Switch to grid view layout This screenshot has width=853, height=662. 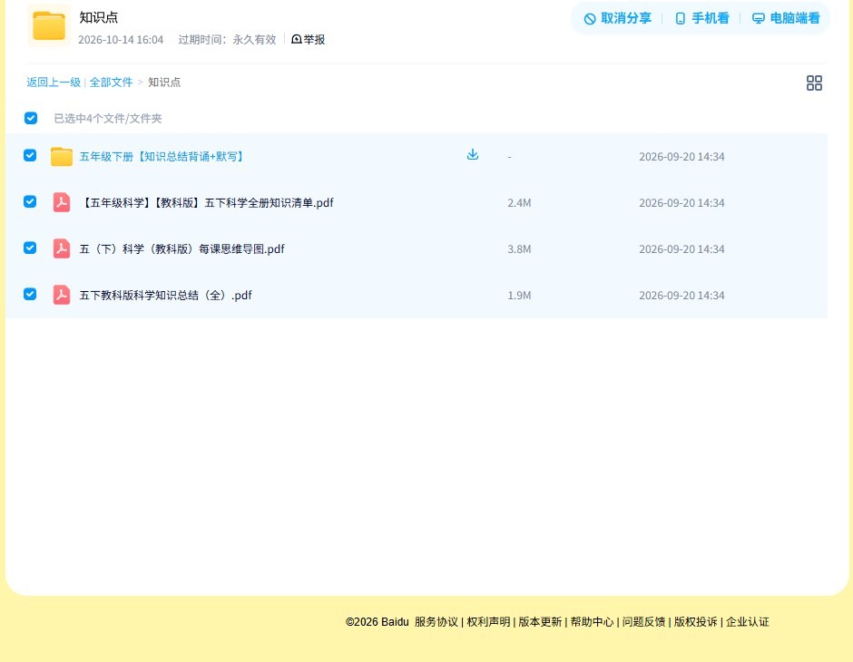814,83
